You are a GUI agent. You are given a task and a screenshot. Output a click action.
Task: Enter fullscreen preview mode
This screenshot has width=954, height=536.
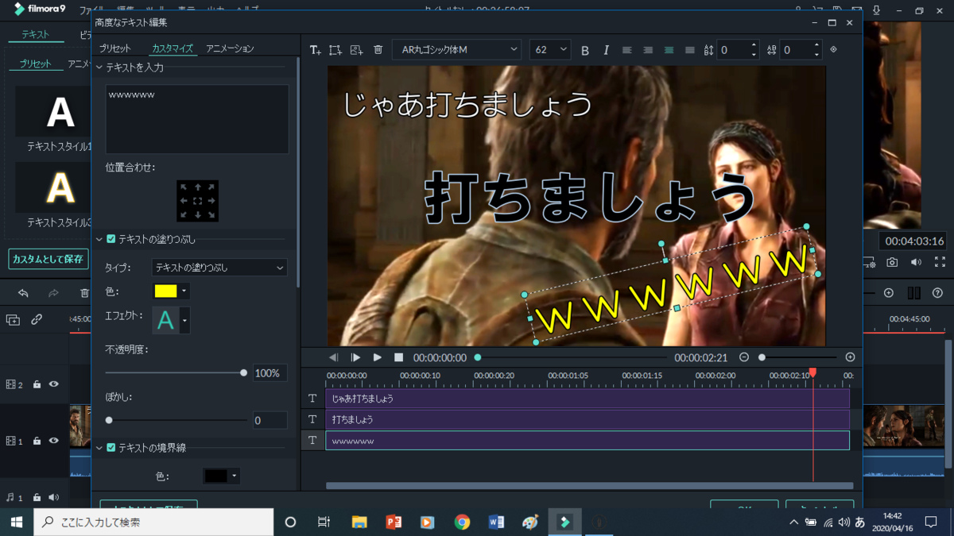pyautogui.click(x=940, y=262)
